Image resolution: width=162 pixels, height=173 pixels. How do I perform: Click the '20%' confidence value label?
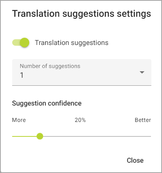(80, 120)
